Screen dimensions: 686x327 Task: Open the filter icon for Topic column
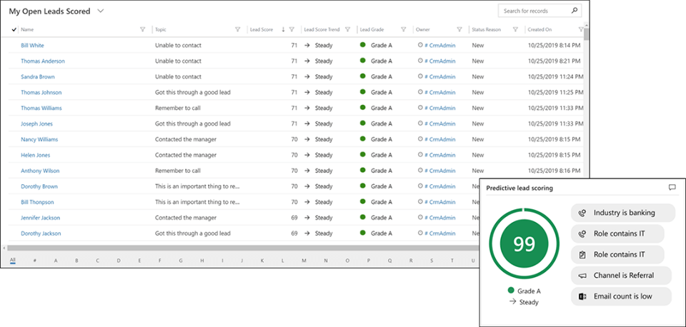pos(238,30)
